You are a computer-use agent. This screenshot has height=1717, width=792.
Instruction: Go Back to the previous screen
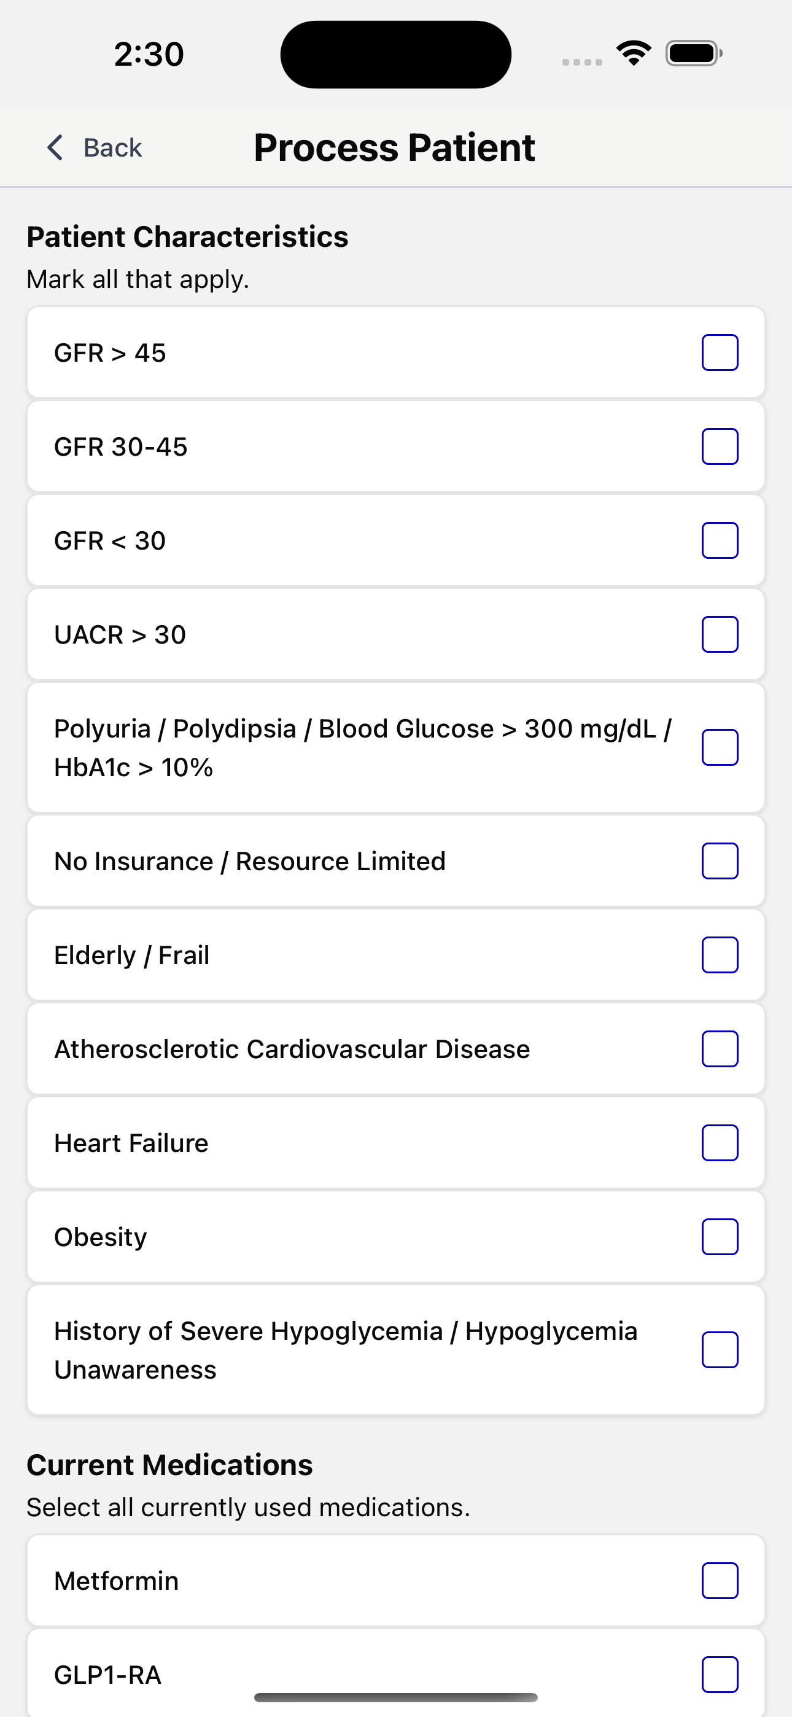click(94, 147)
